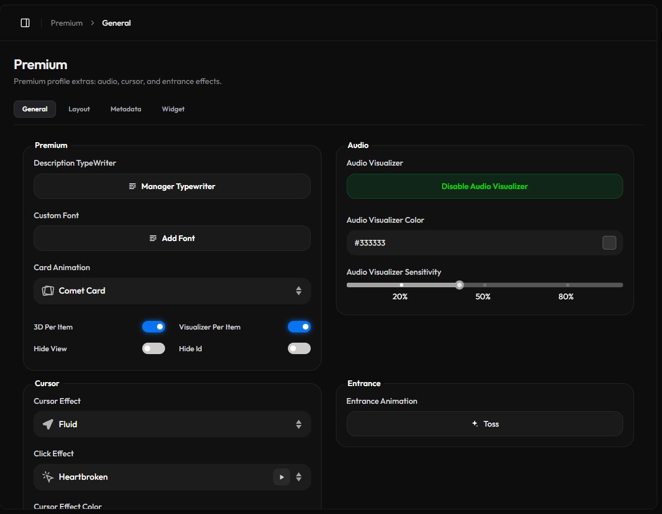Click the Add Font button
Screen dimensions: 662x514
(172, 238)
